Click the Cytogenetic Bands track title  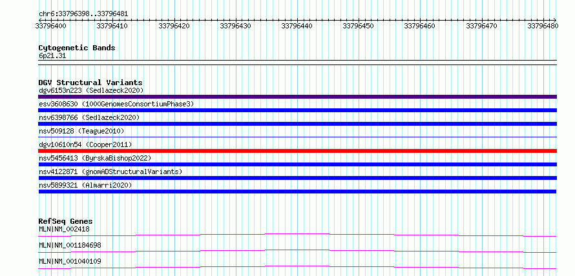[77, 48]
